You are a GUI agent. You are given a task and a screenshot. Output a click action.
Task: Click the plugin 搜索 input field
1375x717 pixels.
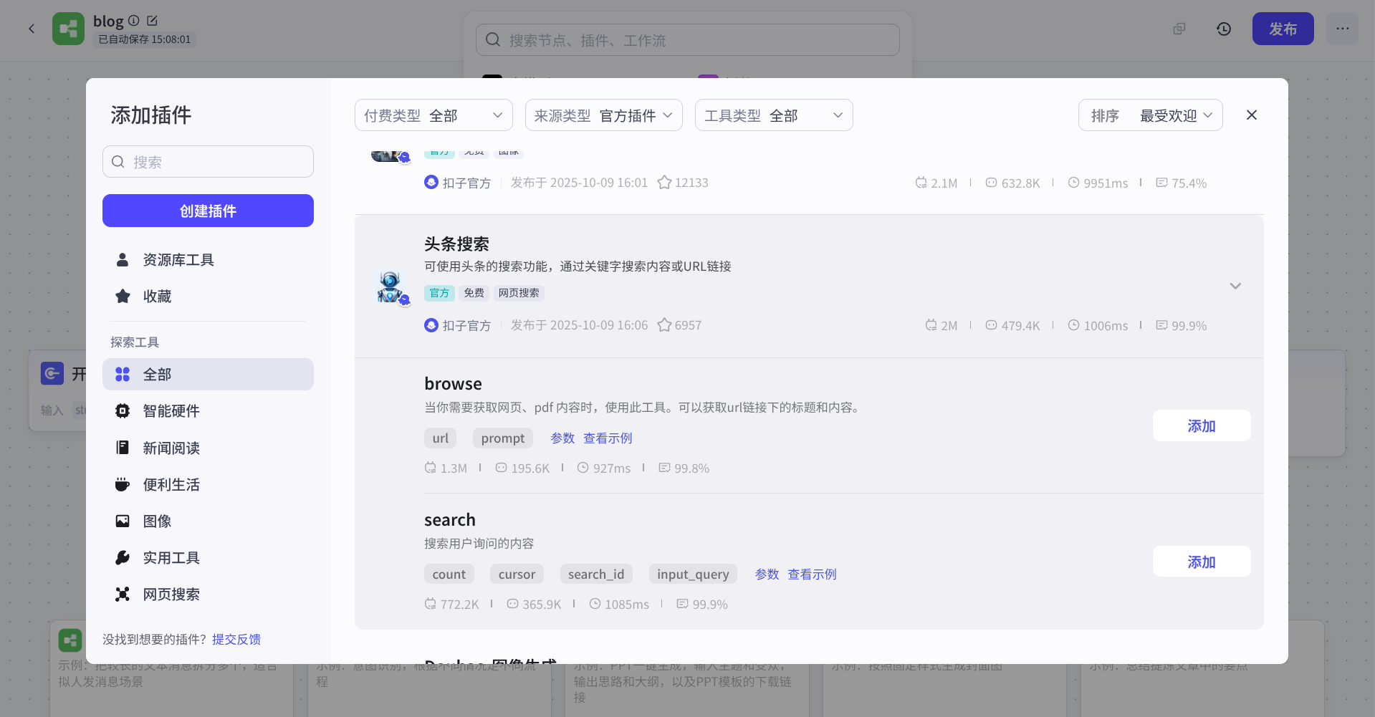click(x=208, y=162)
